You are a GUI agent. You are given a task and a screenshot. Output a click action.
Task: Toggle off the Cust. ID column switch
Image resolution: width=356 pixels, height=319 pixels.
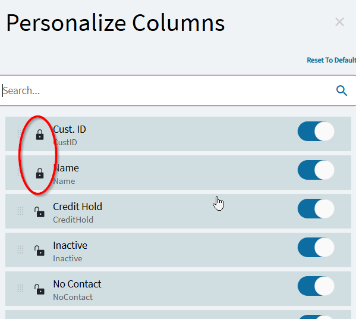(316, 132)
